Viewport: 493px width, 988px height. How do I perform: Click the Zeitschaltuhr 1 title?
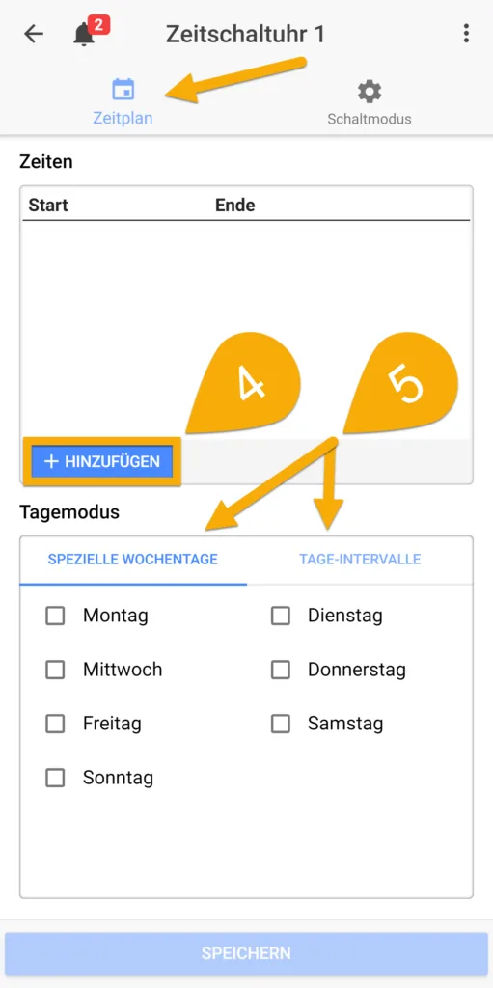(245, 34)
